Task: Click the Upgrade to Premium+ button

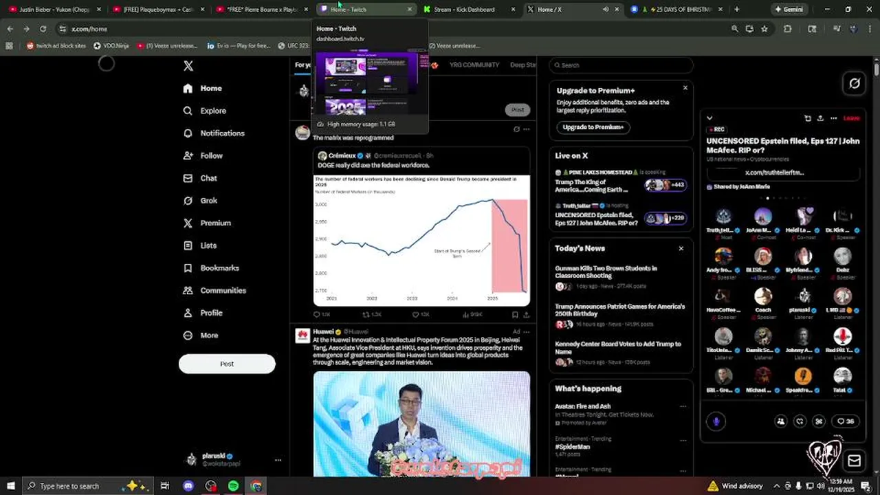Action: click(x=593, y=127)
